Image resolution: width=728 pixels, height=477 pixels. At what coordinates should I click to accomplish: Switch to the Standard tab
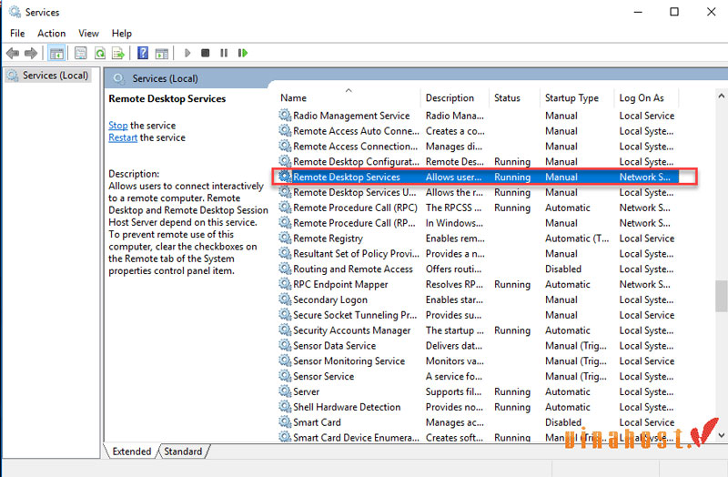(x=183, y=451)
